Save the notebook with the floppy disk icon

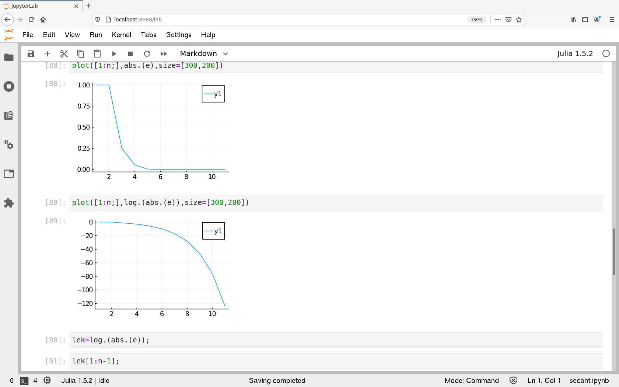(31, 54)
